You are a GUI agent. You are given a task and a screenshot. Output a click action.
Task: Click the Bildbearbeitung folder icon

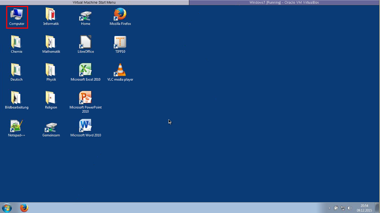17,99
